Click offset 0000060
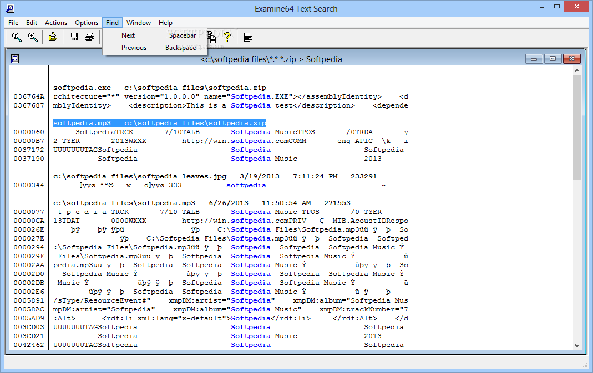 pos(29,132)
